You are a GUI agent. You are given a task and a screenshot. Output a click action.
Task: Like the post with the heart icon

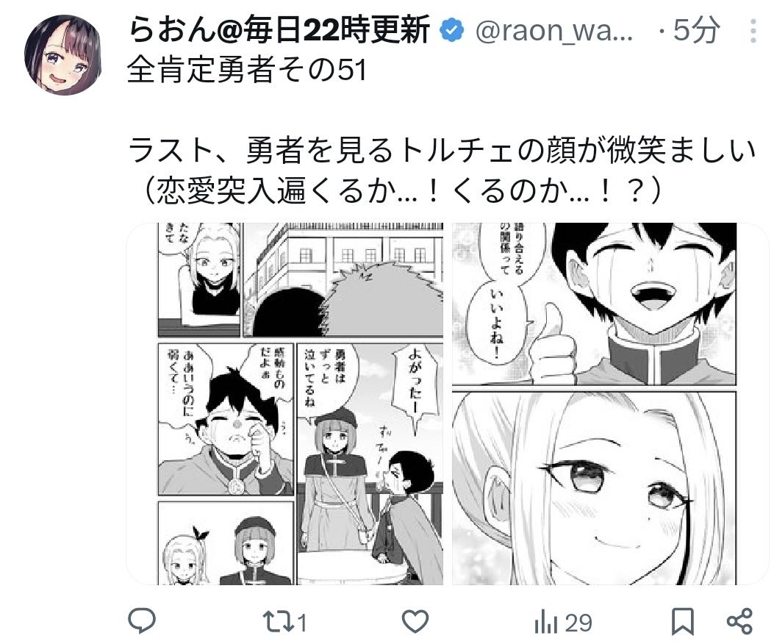(415, 621)
